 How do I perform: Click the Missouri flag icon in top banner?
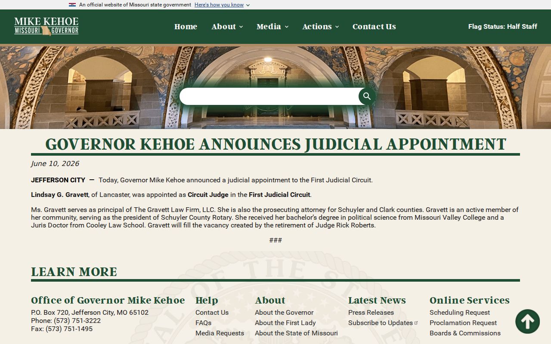[72, 5]
